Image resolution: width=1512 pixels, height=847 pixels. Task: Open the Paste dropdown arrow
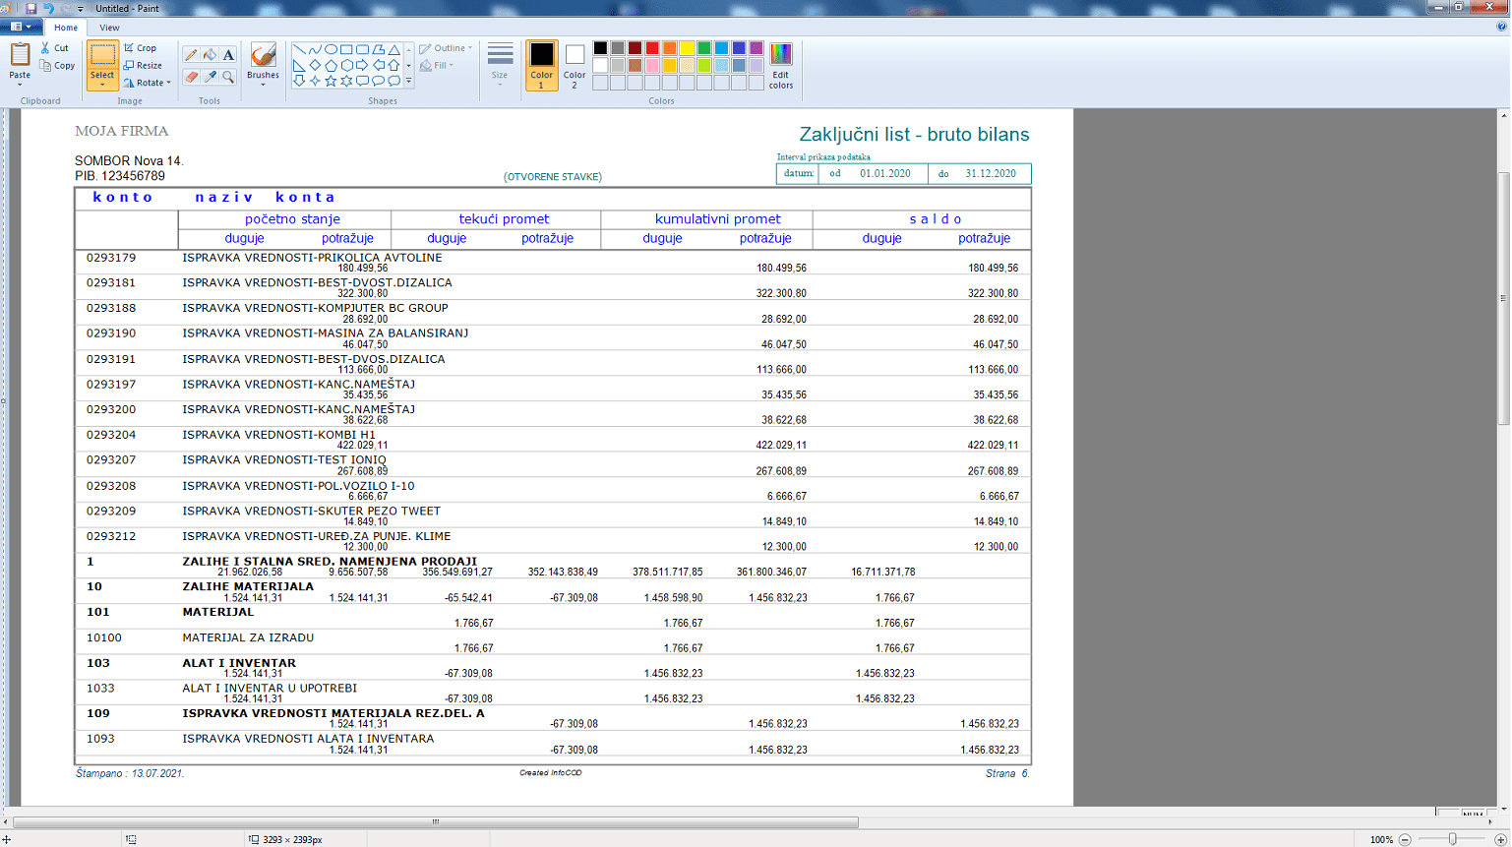20,85
